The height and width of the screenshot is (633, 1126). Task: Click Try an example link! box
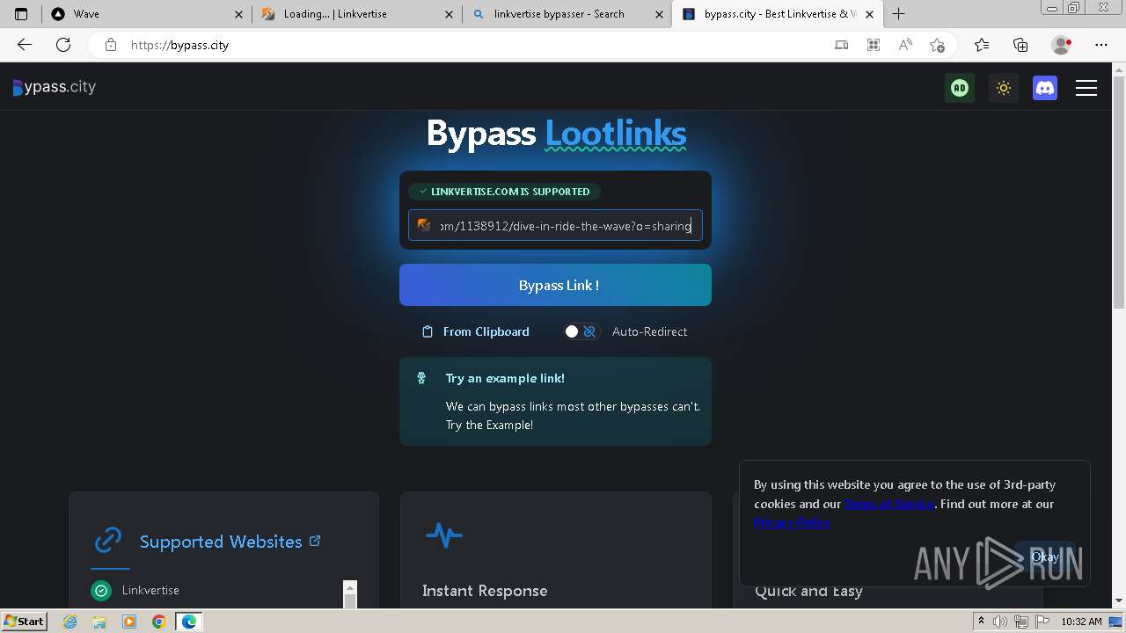click(x=555, y=401)
